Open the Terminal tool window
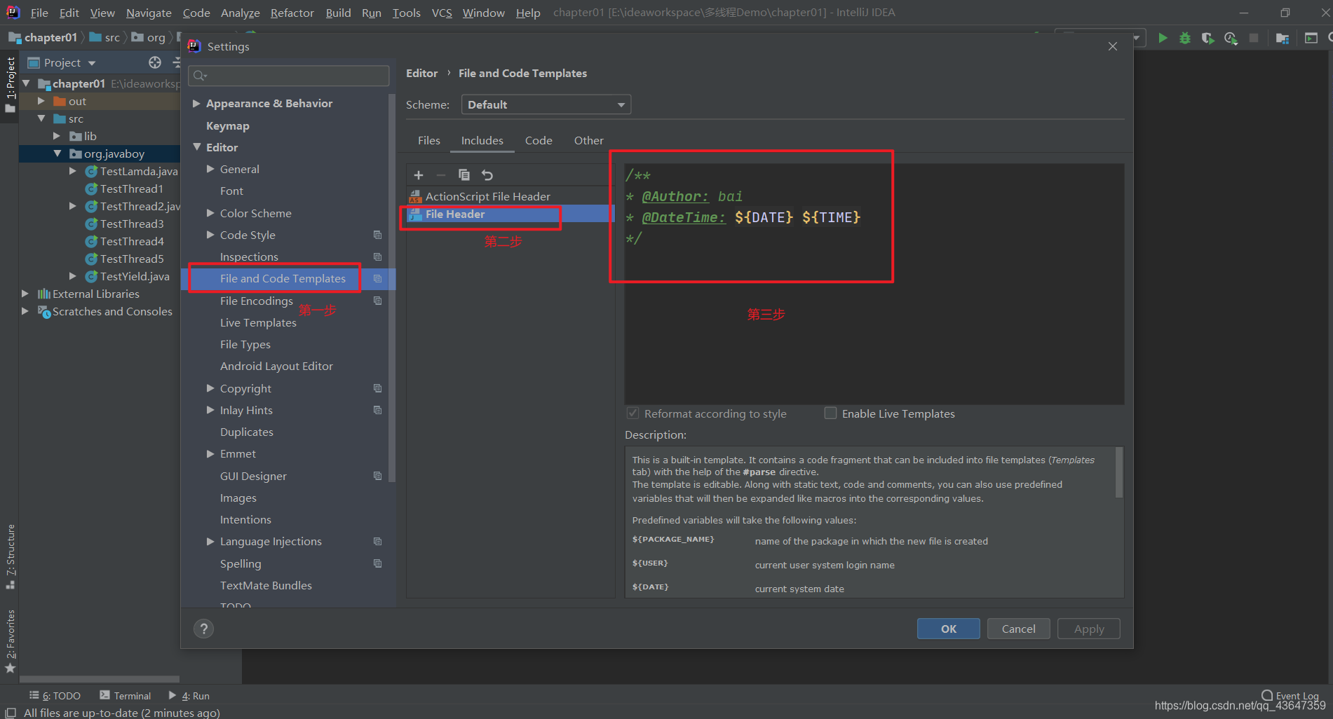Screen dimensions: 1333x719 pyautogui.click(x=126, y=695)
